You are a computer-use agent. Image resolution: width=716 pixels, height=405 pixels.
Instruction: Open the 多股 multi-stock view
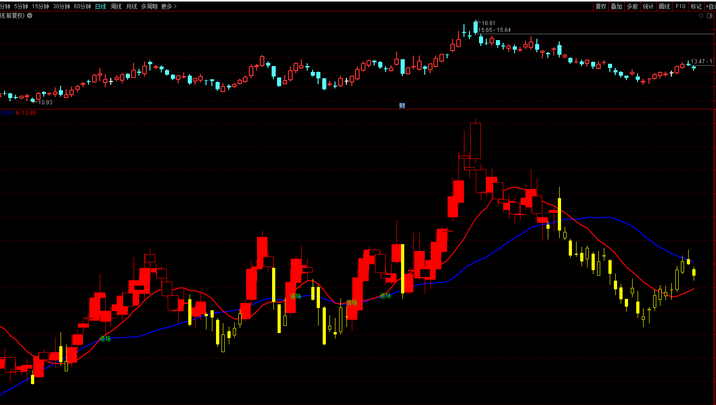pos(632,6)
